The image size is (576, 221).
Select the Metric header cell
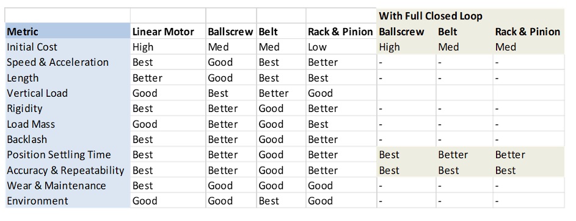pyautogui.click(x=68, y=32)
